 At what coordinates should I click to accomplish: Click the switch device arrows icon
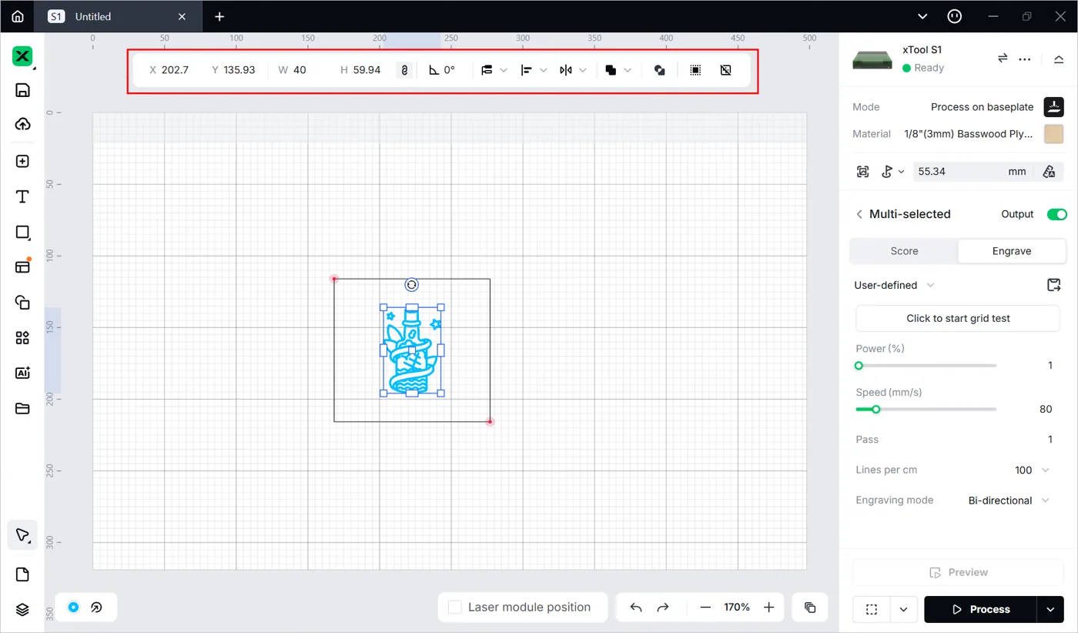[x=1003, y=59]
